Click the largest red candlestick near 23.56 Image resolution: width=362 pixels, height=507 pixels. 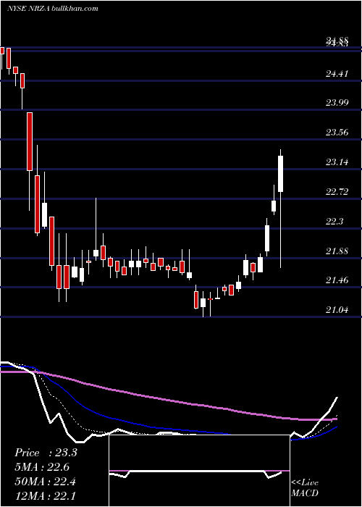[x=30, y=141]
